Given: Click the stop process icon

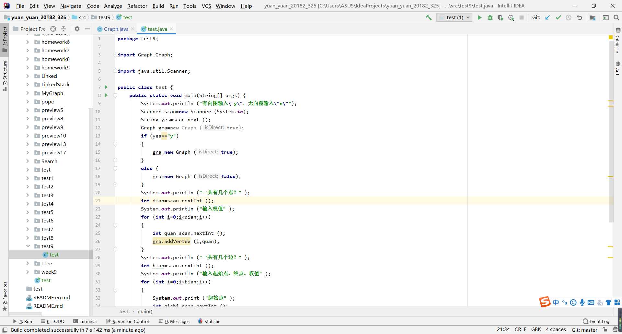Looking at the screenshot, I should point(522,18).
